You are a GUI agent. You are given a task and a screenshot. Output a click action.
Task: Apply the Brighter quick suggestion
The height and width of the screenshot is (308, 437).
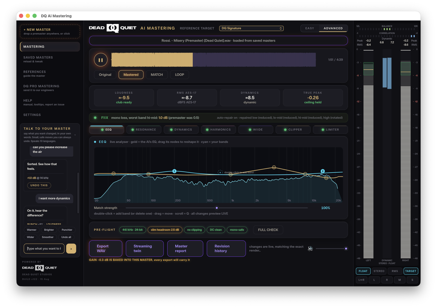point(49,230)
